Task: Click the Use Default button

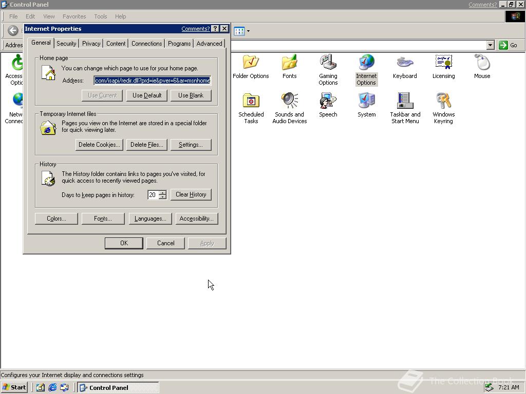Action: point(147,95)
